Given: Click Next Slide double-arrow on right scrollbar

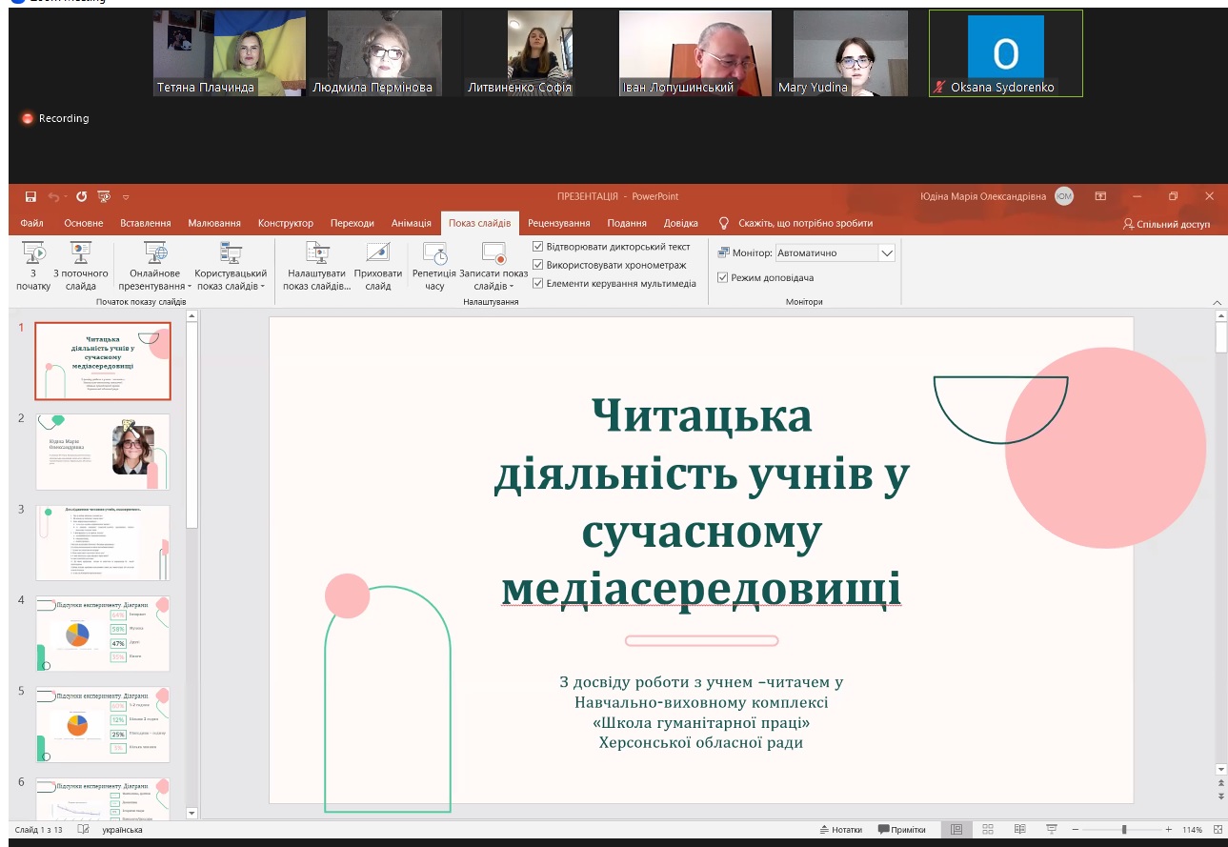Looking at the screenshot, I should tap(1221, 797).
